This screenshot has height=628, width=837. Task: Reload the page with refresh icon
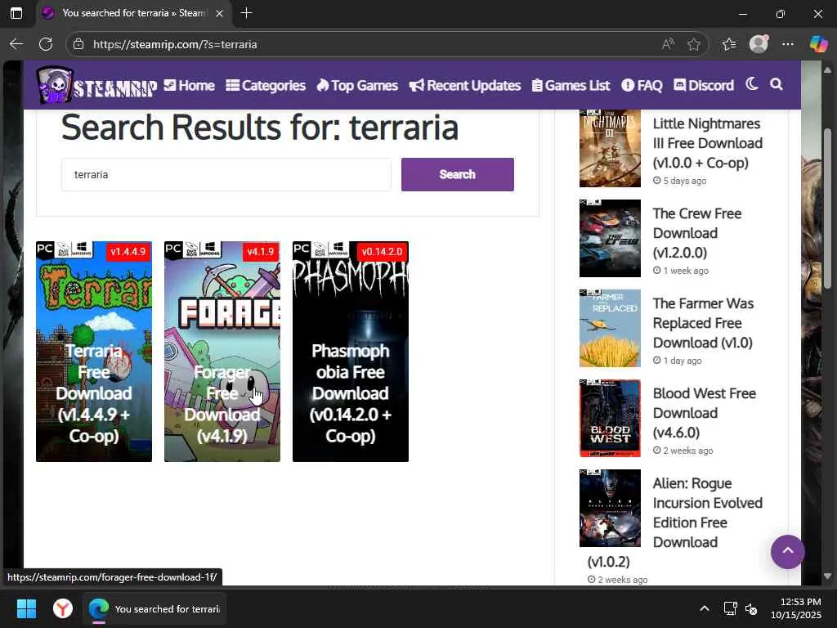(46, 44)
